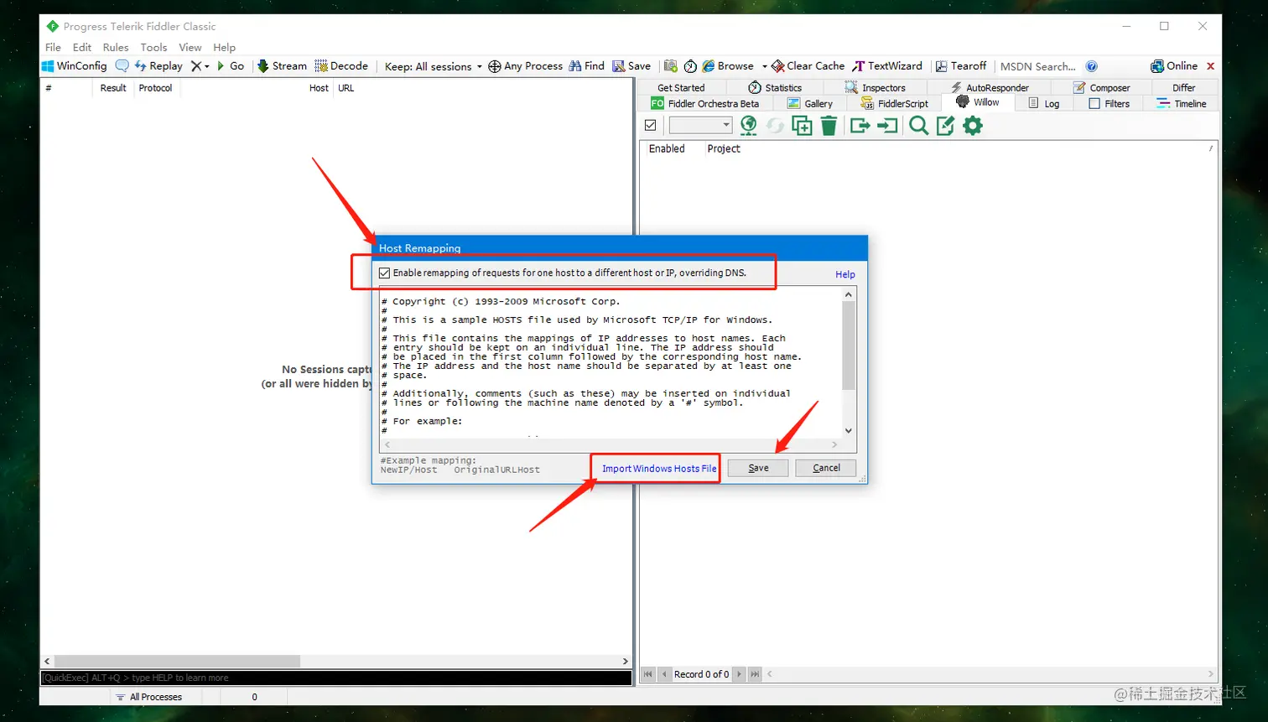Open Find sessions with the binoculars icon
The width and height of the screenshot is (1268, 722).
point(586,65)
